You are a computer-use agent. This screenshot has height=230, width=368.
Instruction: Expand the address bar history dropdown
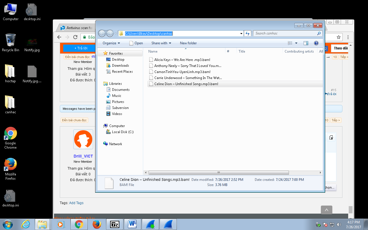click(241, 33)
